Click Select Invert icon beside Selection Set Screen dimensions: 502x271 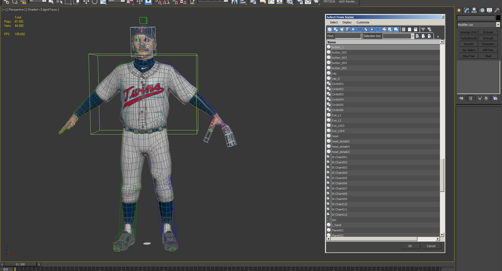click(x=429, y=36)
